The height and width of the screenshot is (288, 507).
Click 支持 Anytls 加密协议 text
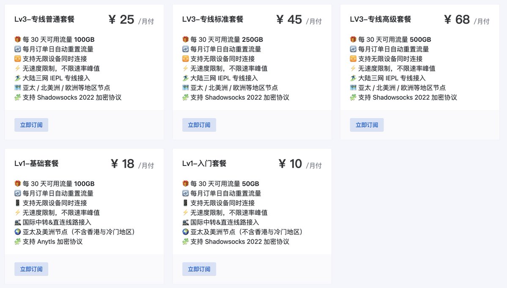pos(52,242)
